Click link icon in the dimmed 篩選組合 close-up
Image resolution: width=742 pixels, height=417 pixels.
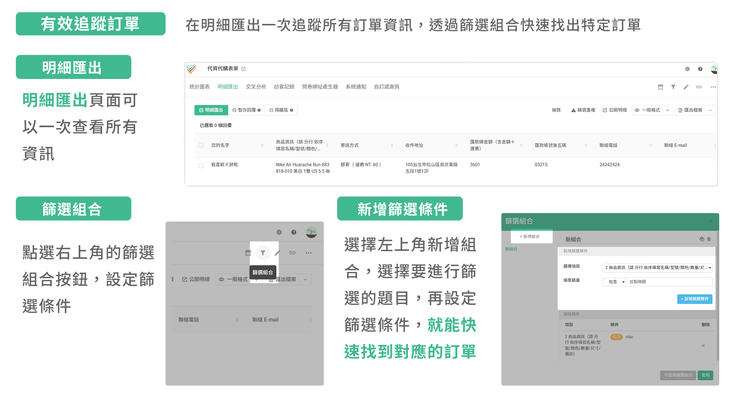(292, 253)
